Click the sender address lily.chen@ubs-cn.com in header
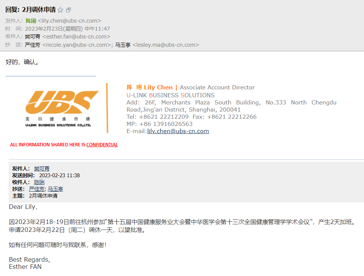 pyautogui.click(x=69, y=21)
